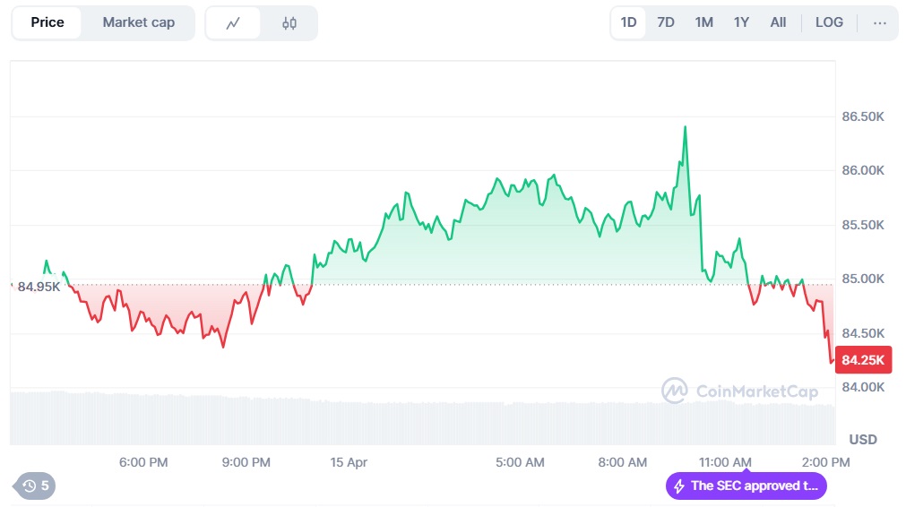The height and width of the screenshot is (507, 906).
Task: Click the 15 Apr date label
Action: tap(349, 462)
